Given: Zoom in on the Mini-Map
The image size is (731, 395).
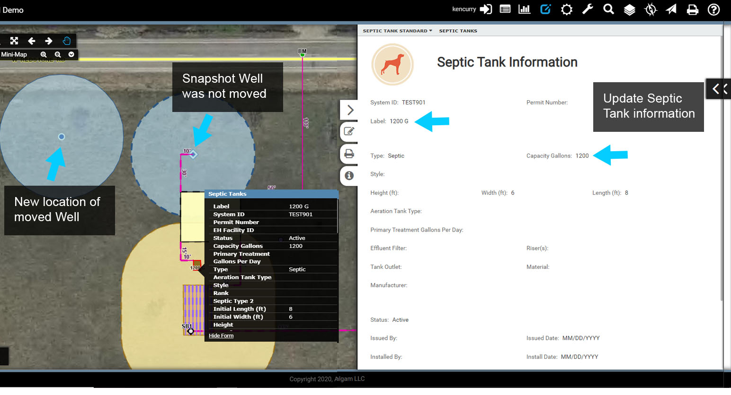Looking at the screenshot, I should [44, 54].
